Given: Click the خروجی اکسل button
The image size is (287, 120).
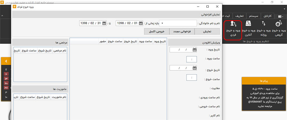Looking at the screenshot, I should [157, 31].
